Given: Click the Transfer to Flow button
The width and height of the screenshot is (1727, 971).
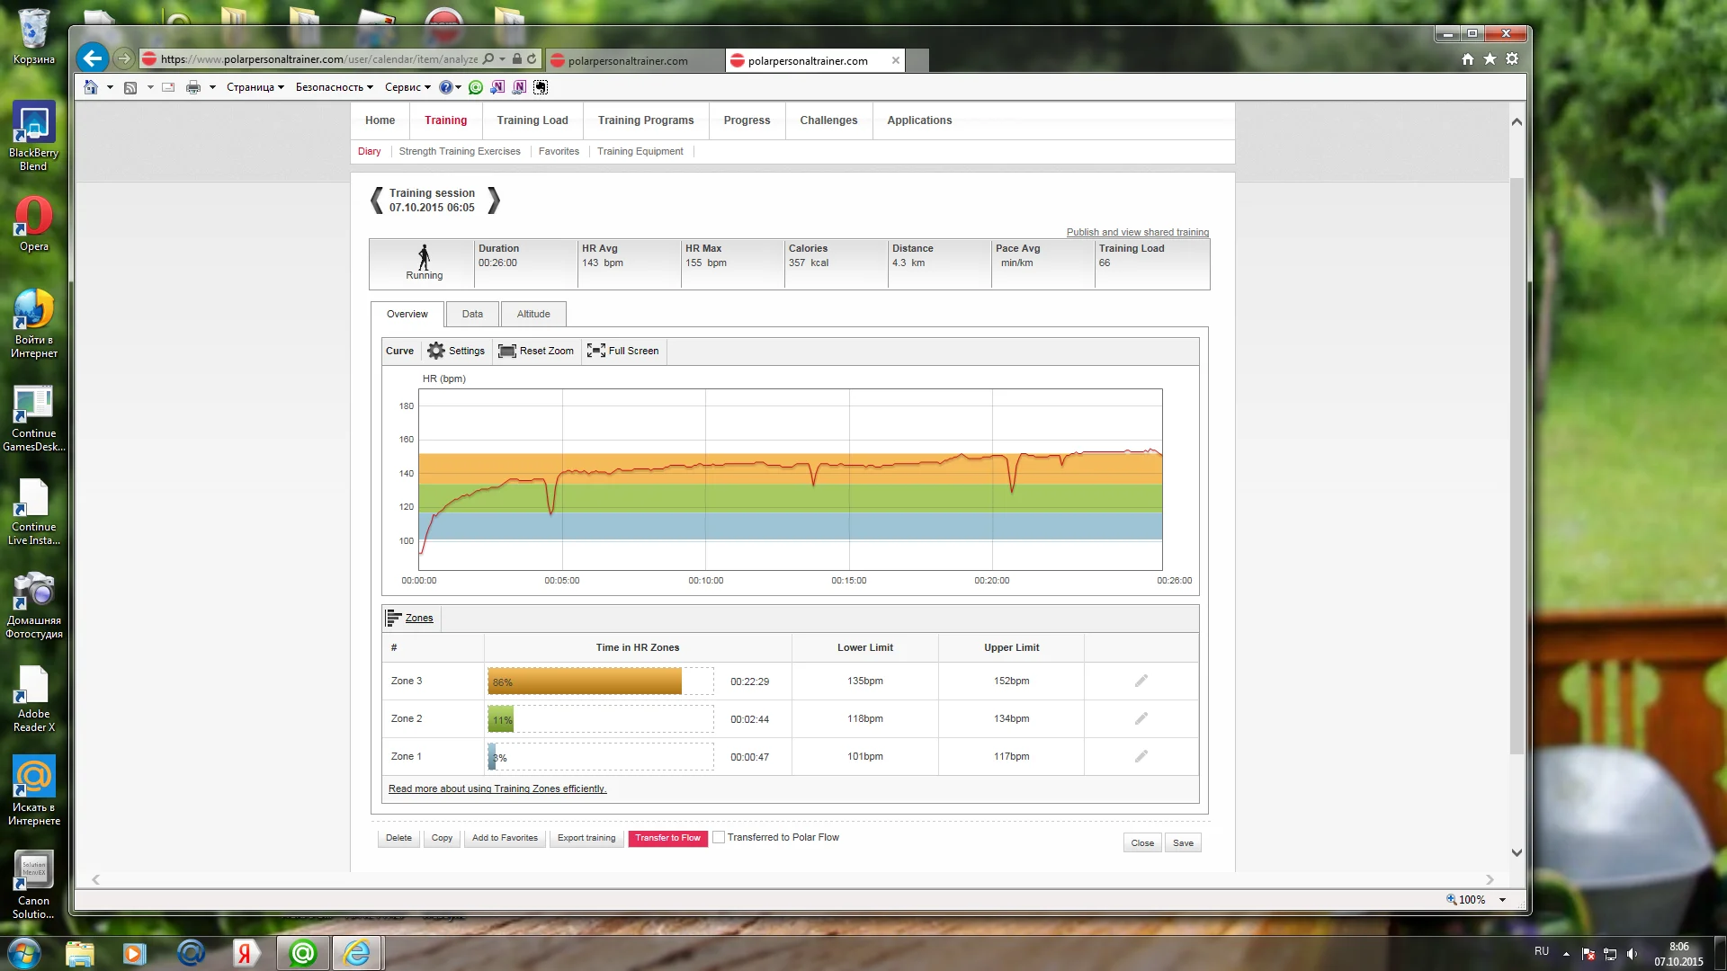Looking at the screenshot, I should pyautogui.click(x=667, y=838).
